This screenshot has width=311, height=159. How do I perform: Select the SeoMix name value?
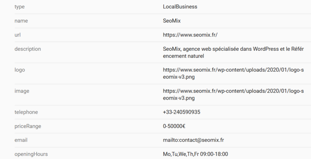[x=171, y=21]
